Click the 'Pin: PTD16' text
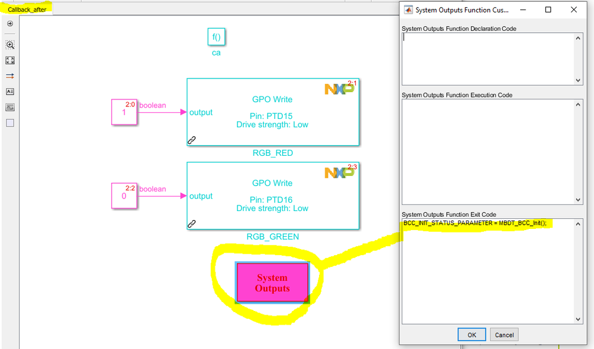Screen dimensions: 594x349 tap(271, 200)
